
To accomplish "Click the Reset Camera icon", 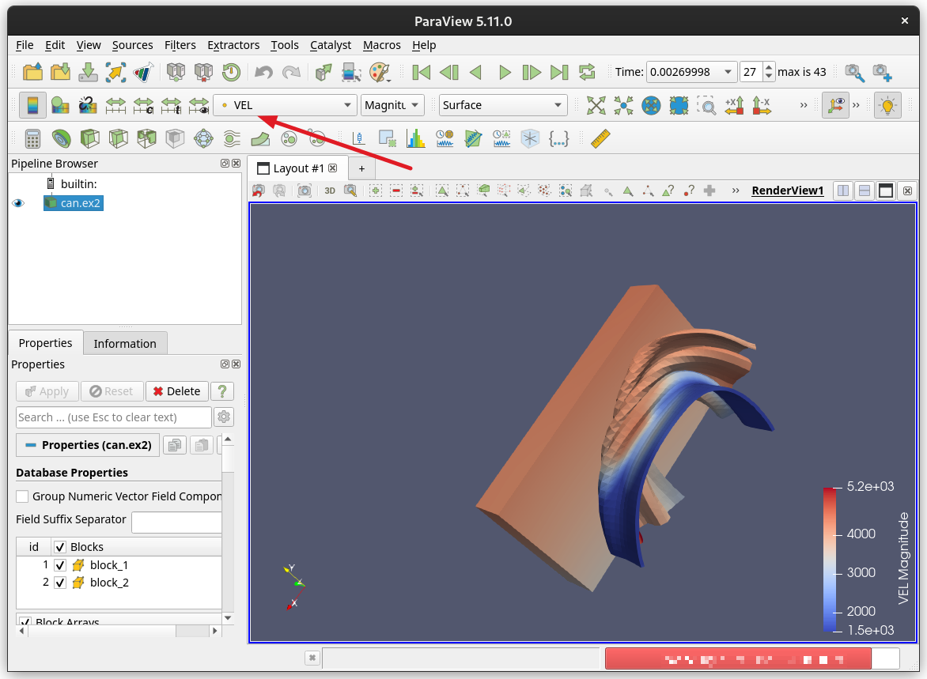I will 596,105.
